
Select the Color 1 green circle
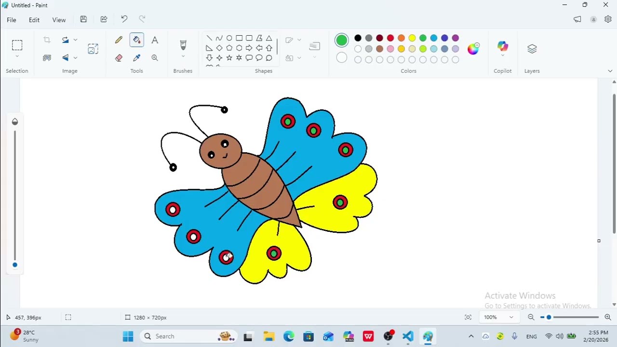[x=342, y=40]
